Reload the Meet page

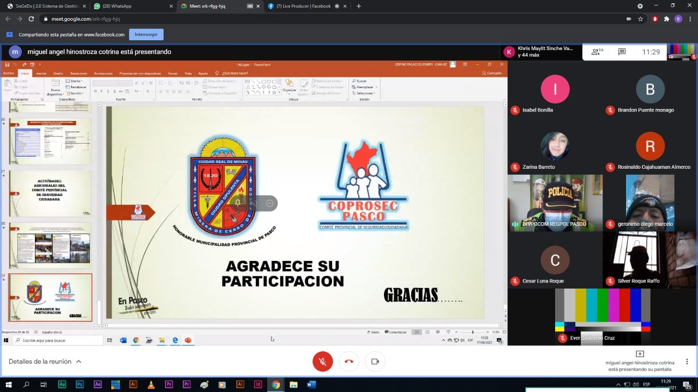click(31, 19)
